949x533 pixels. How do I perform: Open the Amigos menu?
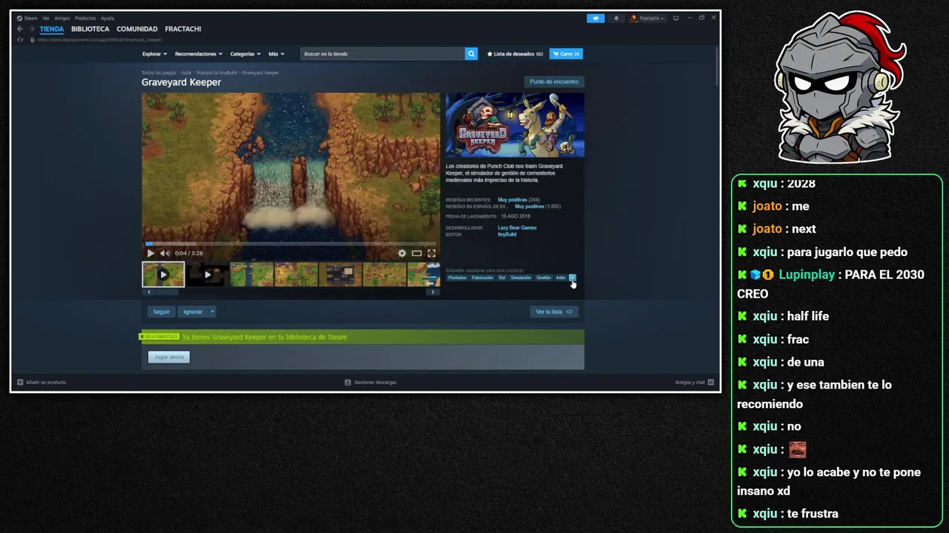62,18
